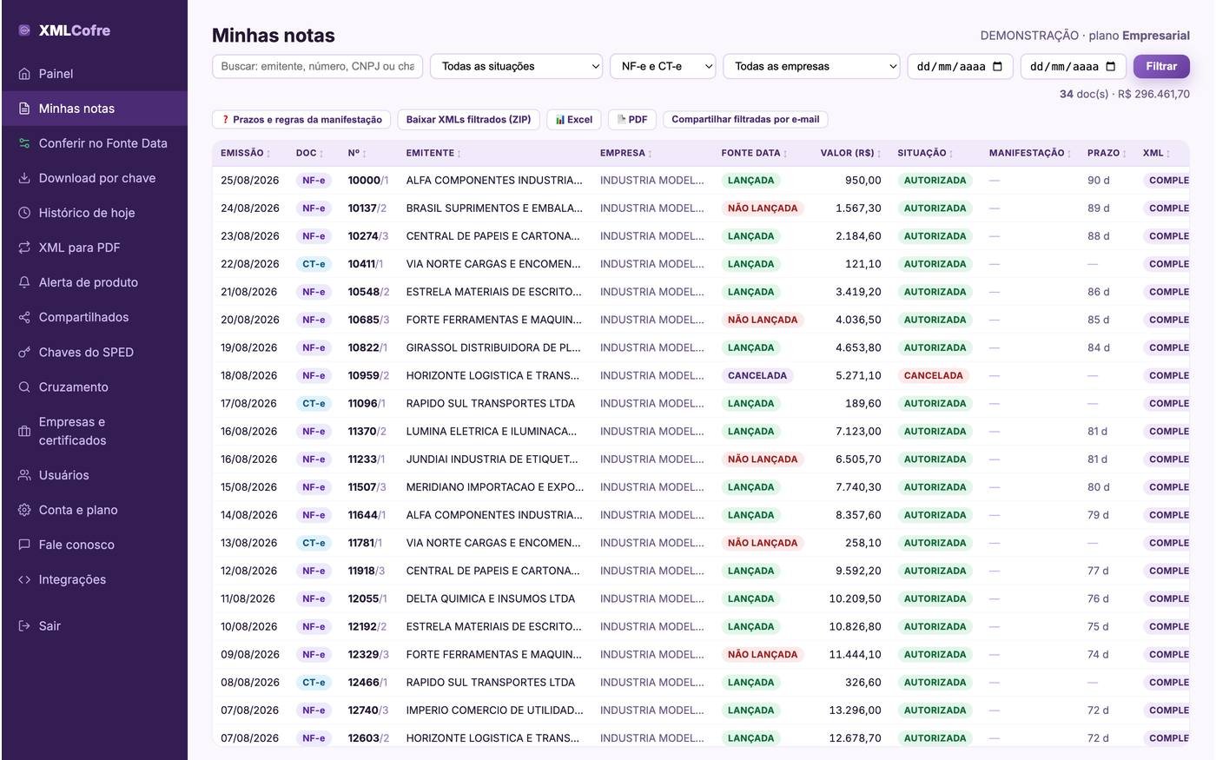Click the Integrações code icon
The image size is (1216, 760).
[24, 579]
